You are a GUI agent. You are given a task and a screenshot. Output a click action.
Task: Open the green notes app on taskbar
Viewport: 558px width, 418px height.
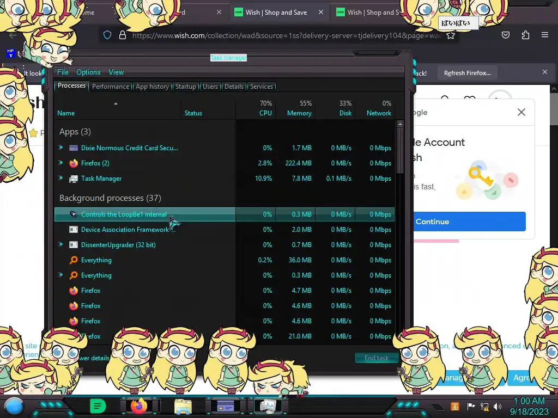tap(98, 406)
